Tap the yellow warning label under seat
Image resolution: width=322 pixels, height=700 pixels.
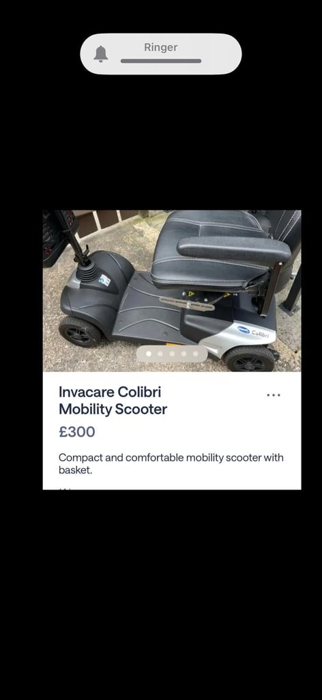[192, 294]
